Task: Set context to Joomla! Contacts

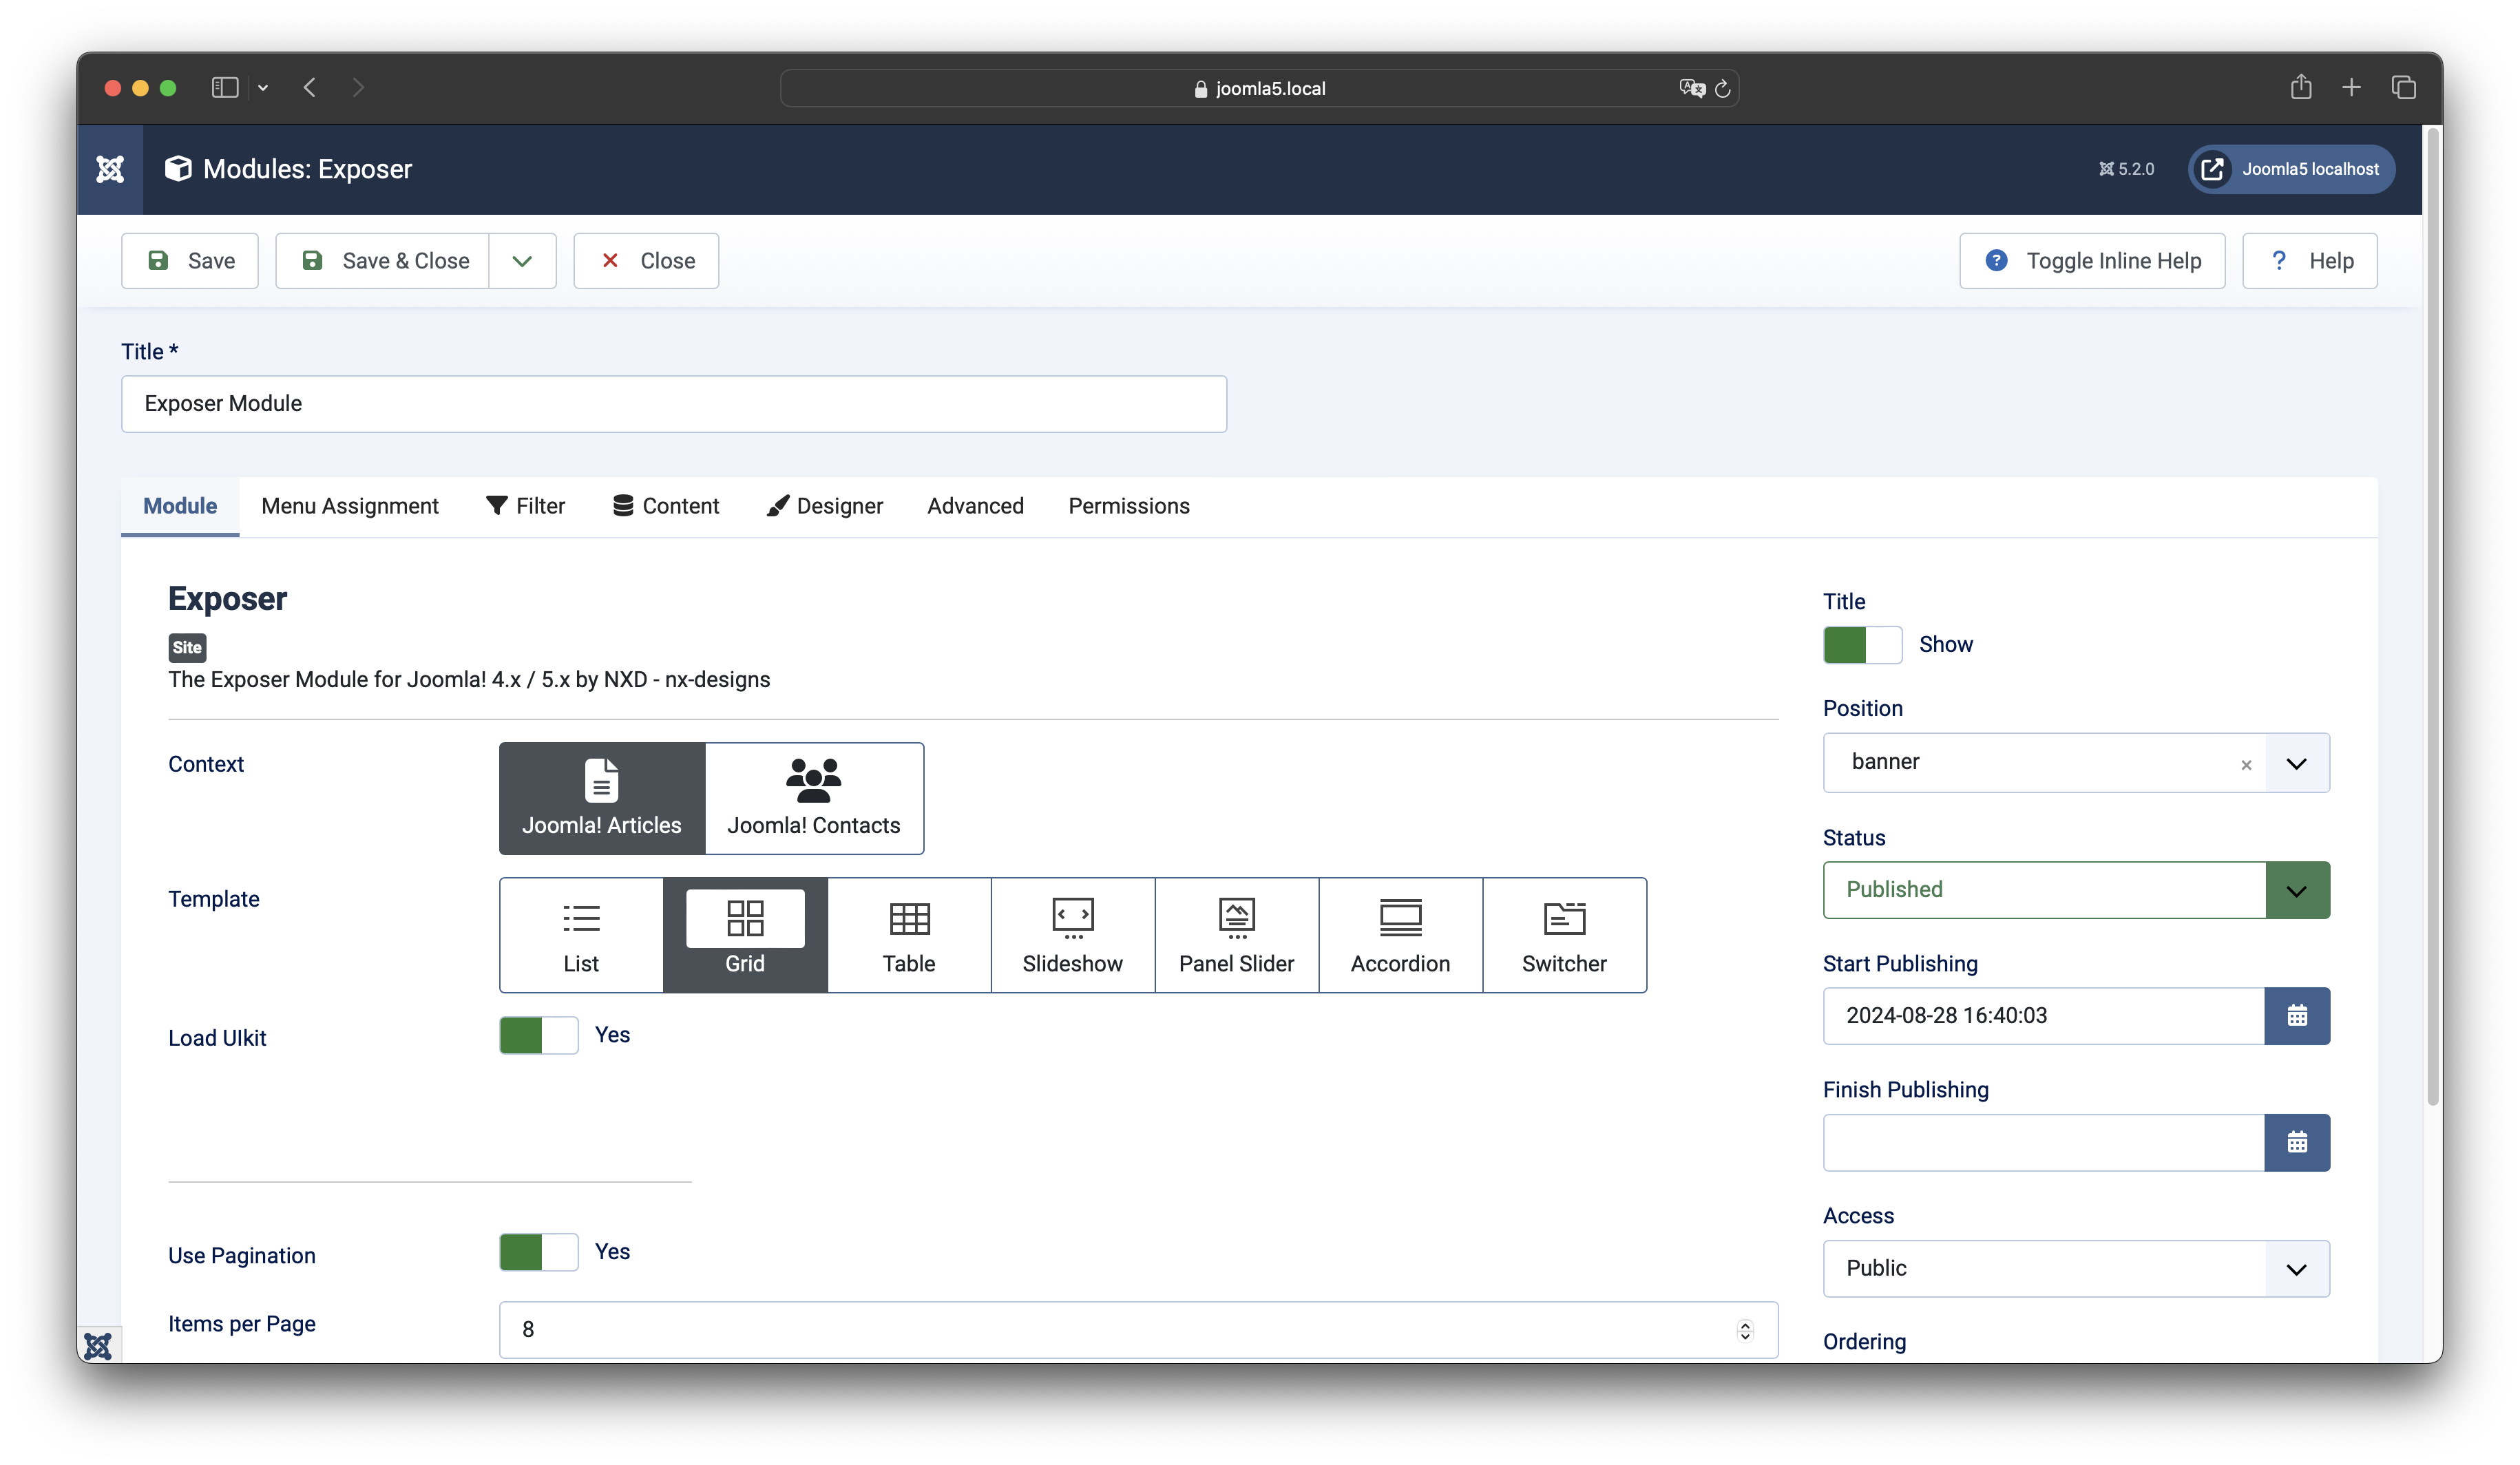Action: coord(814,798)
